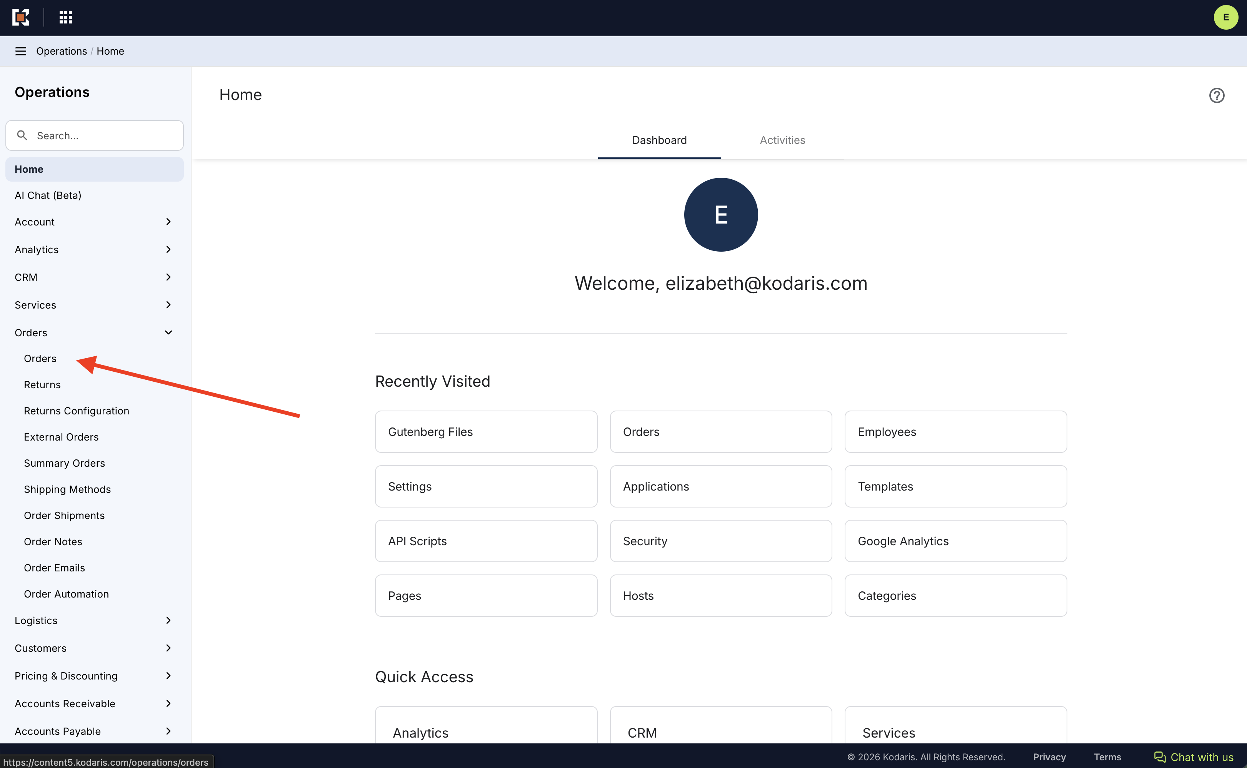Image resolution: width=1247 pixels, height=768 pixels.
Task: Click the search magnifier icon
Action: click(22, 135)
